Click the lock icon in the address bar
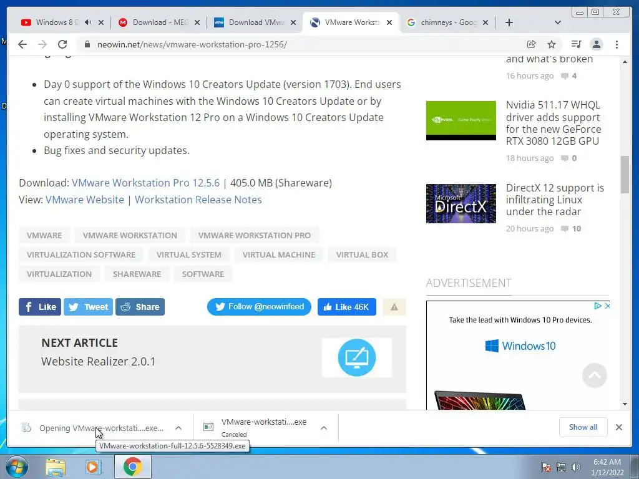This screenshot has height=479, width=639. tap(87, 44)
